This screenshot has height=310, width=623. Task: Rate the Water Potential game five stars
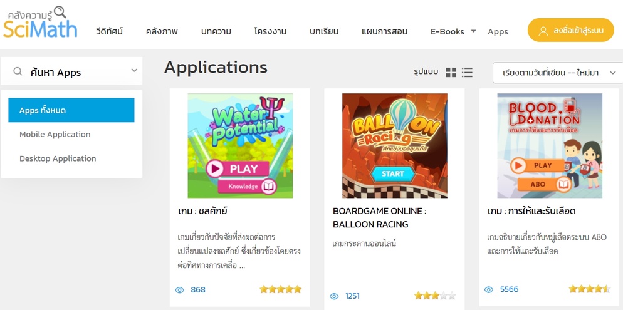[x=297, y=289]
